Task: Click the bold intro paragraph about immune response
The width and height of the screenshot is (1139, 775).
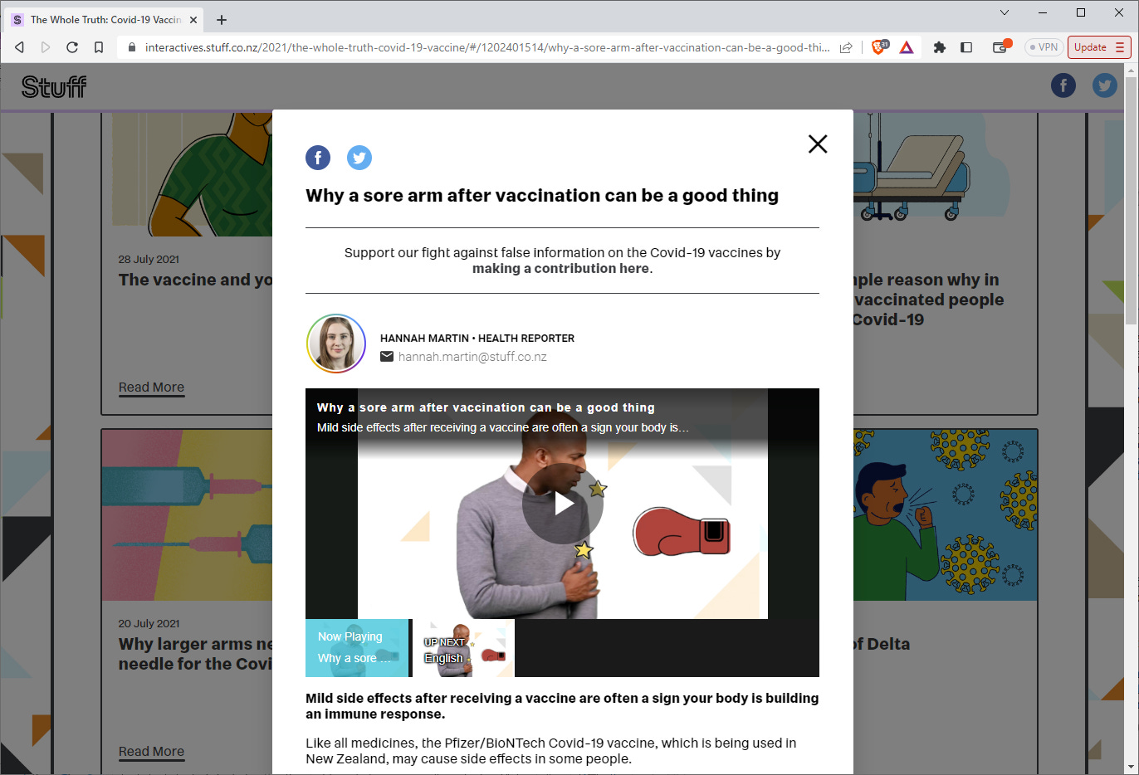Action: 562,706
